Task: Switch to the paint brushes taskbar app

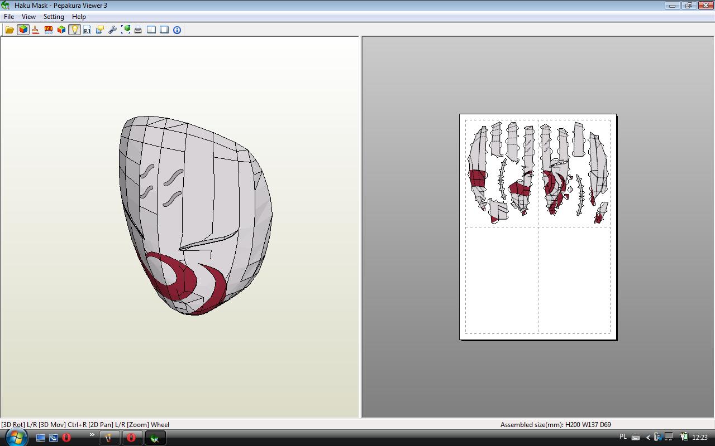Action: click(109, 438)
